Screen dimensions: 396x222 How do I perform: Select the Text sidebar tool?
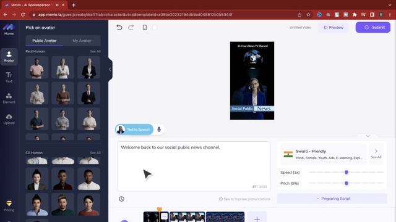(9, 77)
